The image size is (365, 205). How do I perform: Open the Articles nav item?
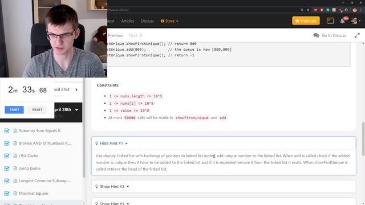128,21
